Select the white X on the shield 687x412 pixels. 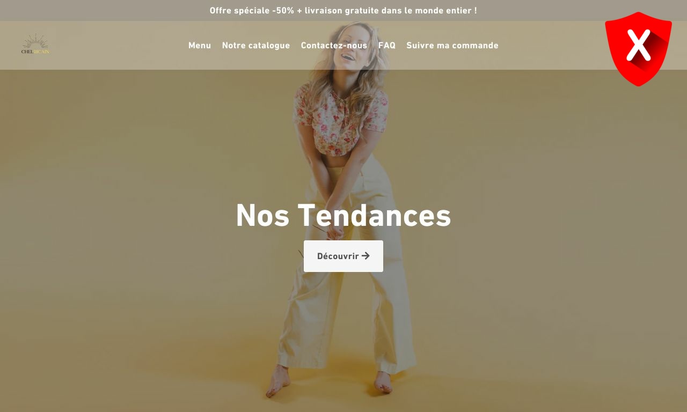point(638,45)
